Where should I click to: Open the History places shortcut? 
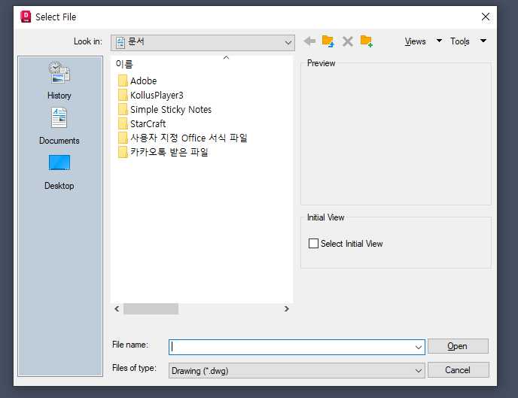click(59, 81)
